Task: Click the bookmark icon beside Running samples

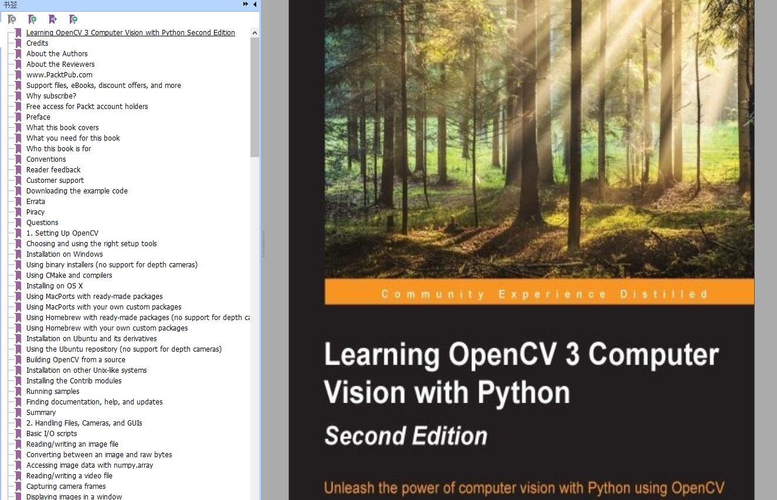Action: pyautogui.click(x=19, y=392)
